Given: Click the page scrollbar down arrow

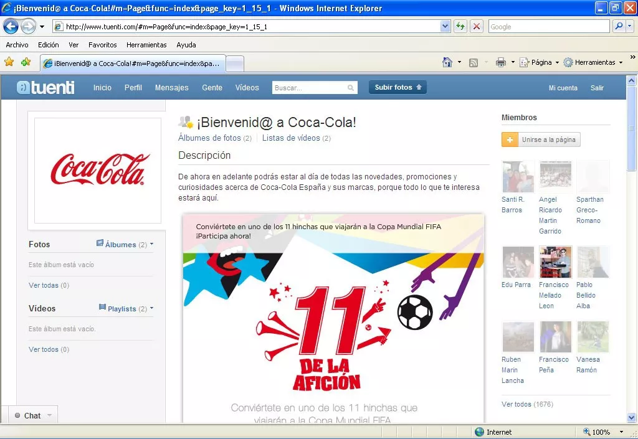Looking at the screenshot, I should (x=632, y=417).
